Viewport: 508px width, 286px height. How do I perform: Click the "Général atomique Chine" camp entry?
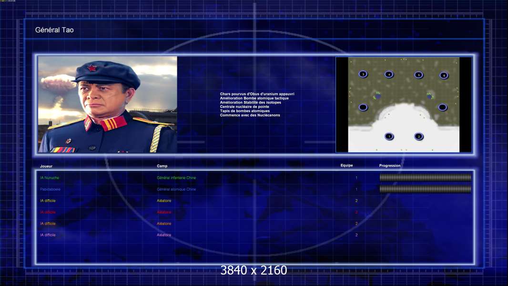click(176, 189)
